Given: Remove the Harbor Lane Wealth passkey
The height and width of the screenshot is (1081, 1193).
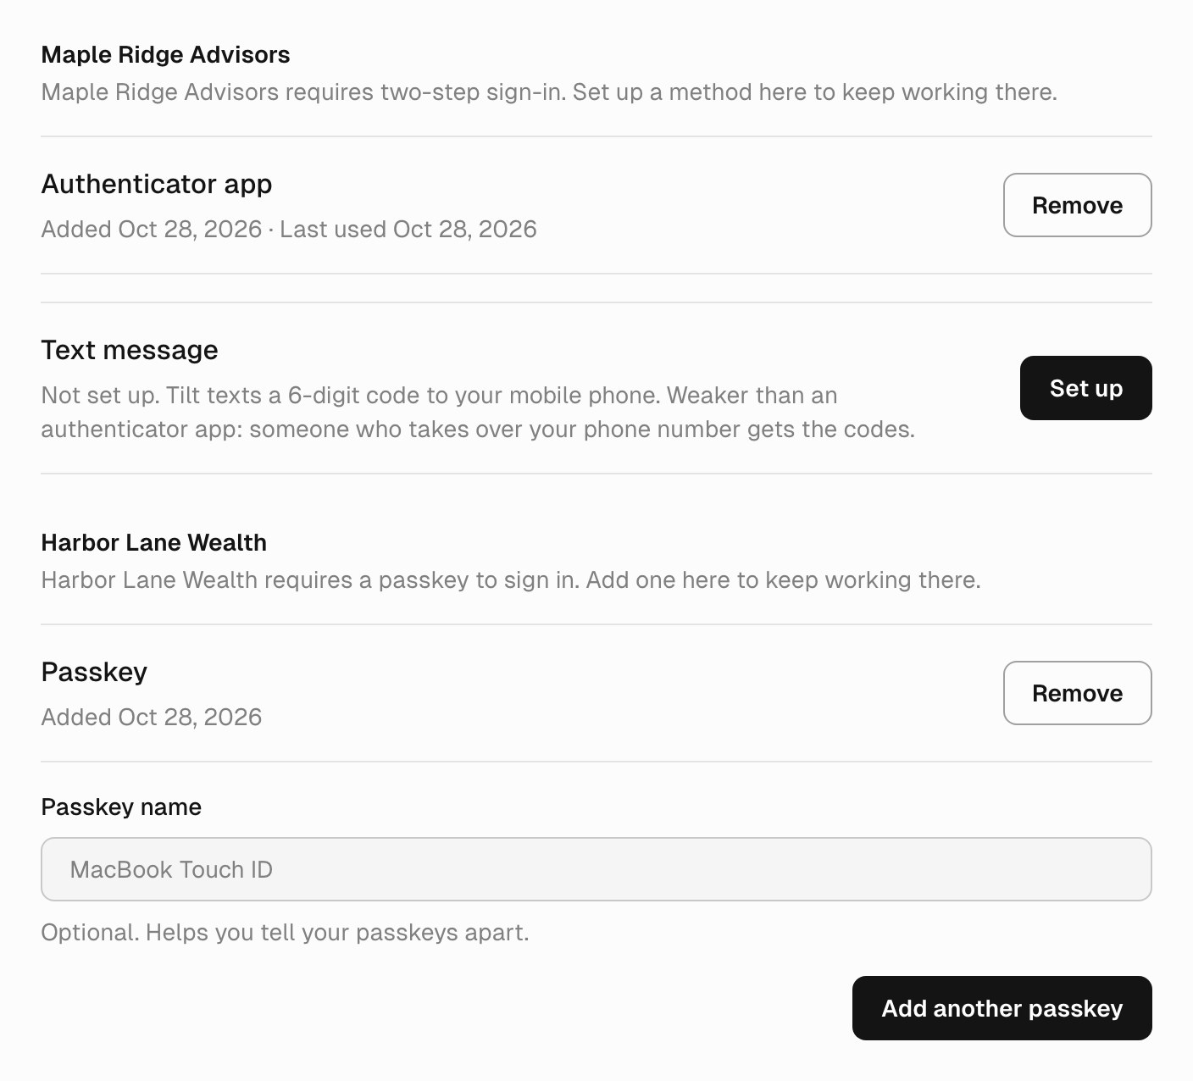Looking at the screenshot, I should pos(1077,693).
